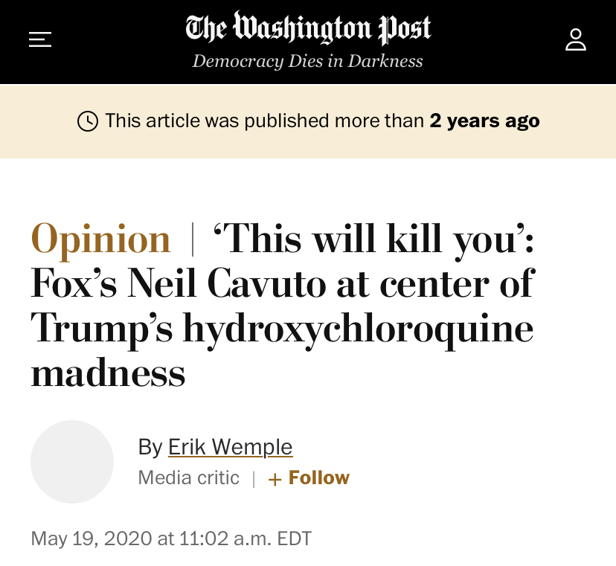Viewport: 616px width, 566px height.
Task: Click the 'Democracy Dies in Darkness' tagline
Action: point(308,62)
